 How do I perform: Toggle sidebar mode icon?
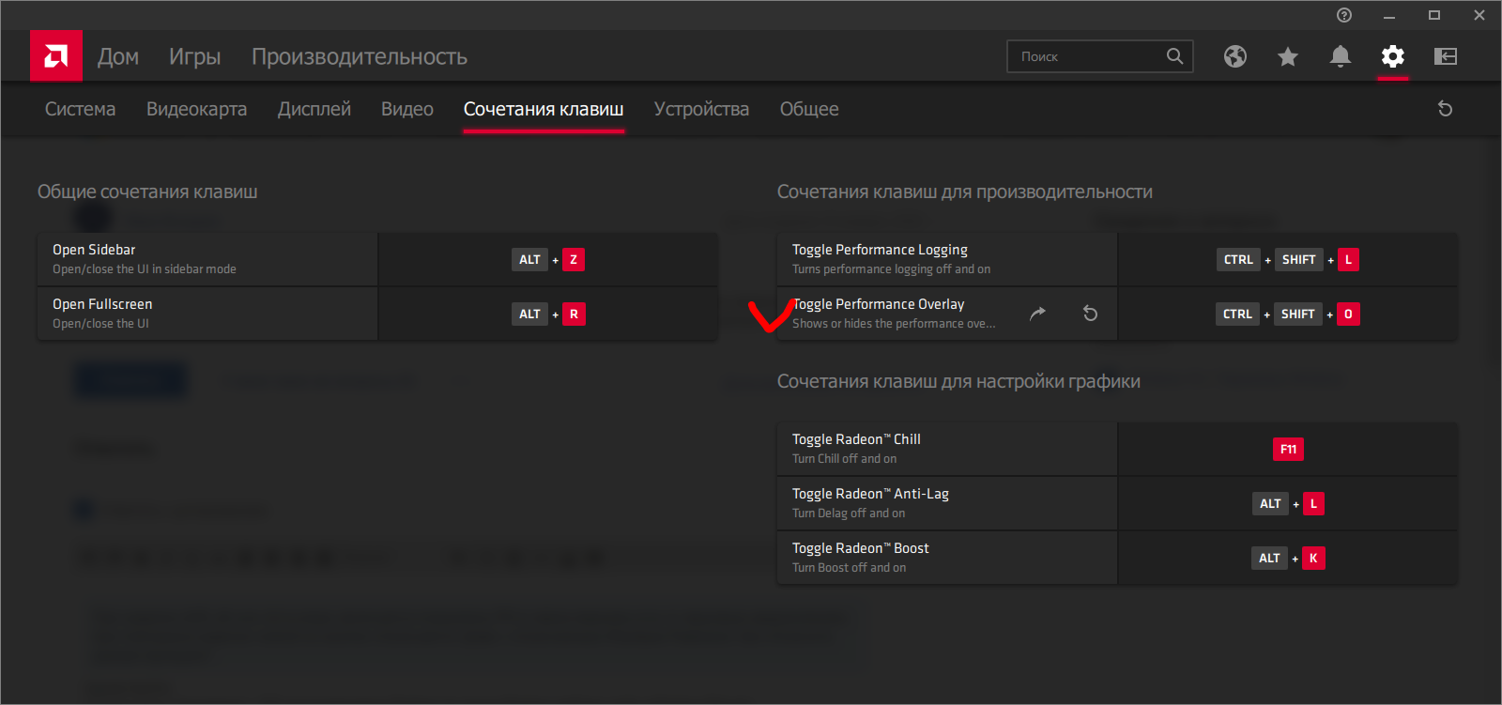coord(1446,56)
